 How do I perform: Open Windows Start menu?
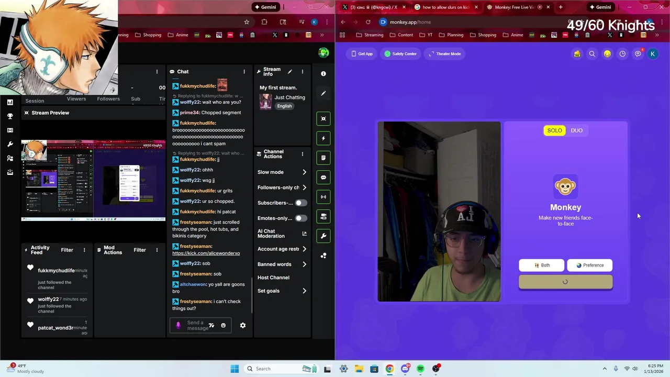tap(234, 369)
